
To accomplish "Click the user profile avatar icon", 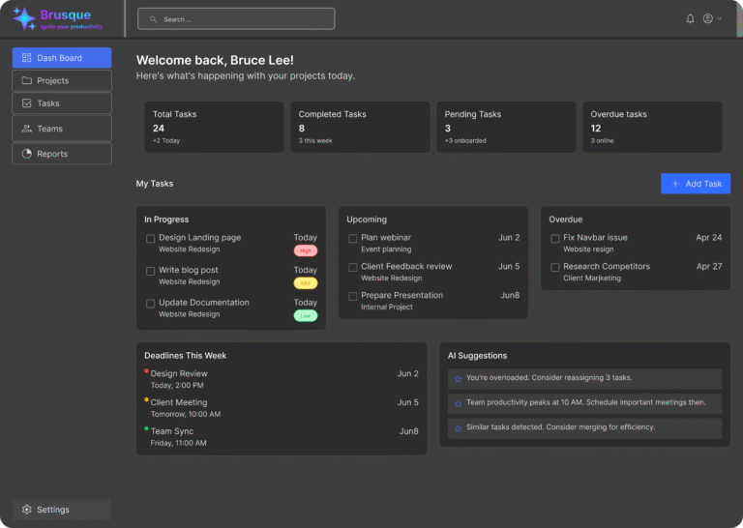I will click(x=708, y=18).
